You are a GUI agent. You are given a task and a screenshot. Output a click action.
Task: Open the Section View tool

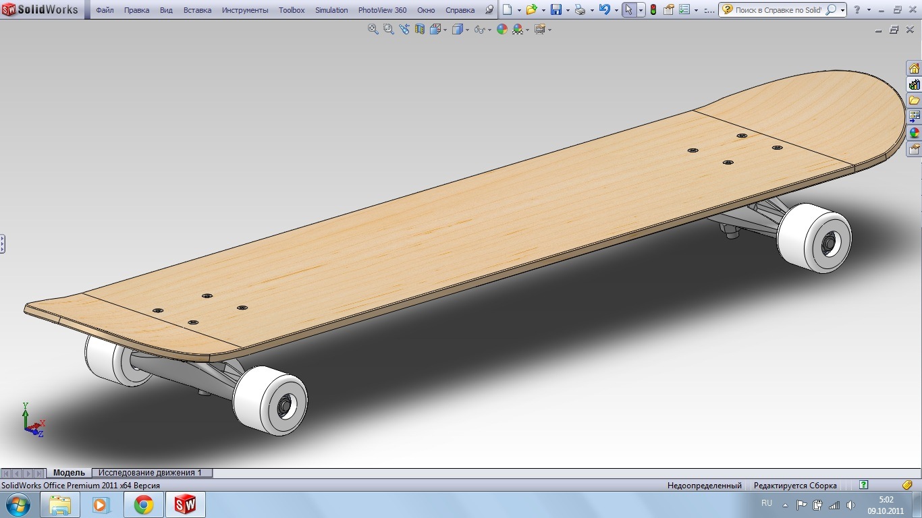tap(420, 29)
